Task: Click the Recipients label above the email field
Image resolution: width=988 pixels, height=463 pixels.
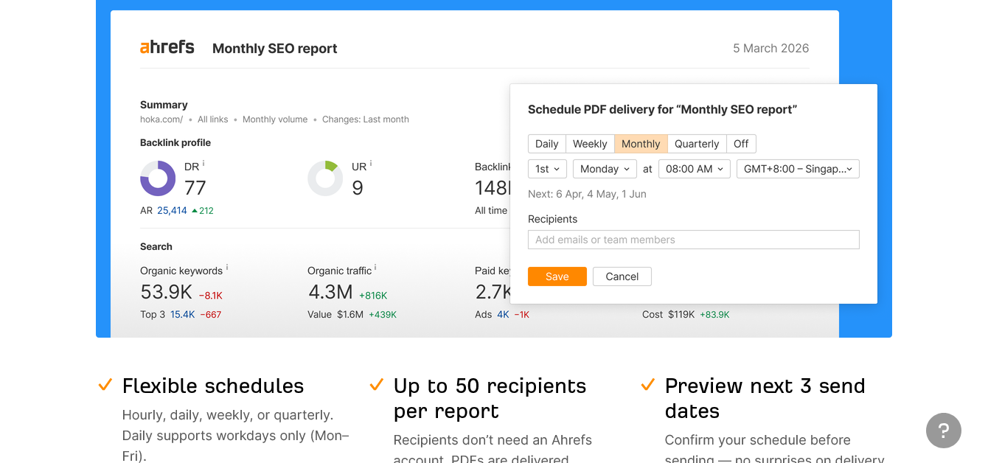Action: point(553,219)
